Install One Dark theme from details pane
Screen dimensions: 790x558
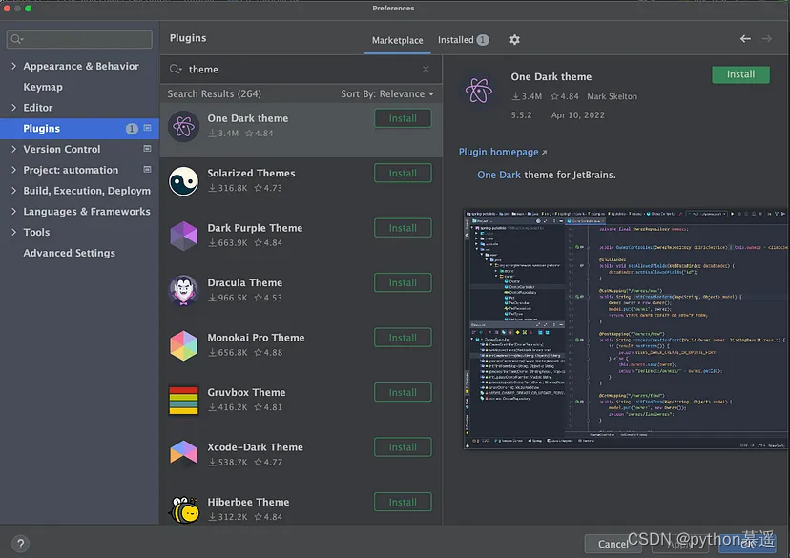tap(740, 74)
